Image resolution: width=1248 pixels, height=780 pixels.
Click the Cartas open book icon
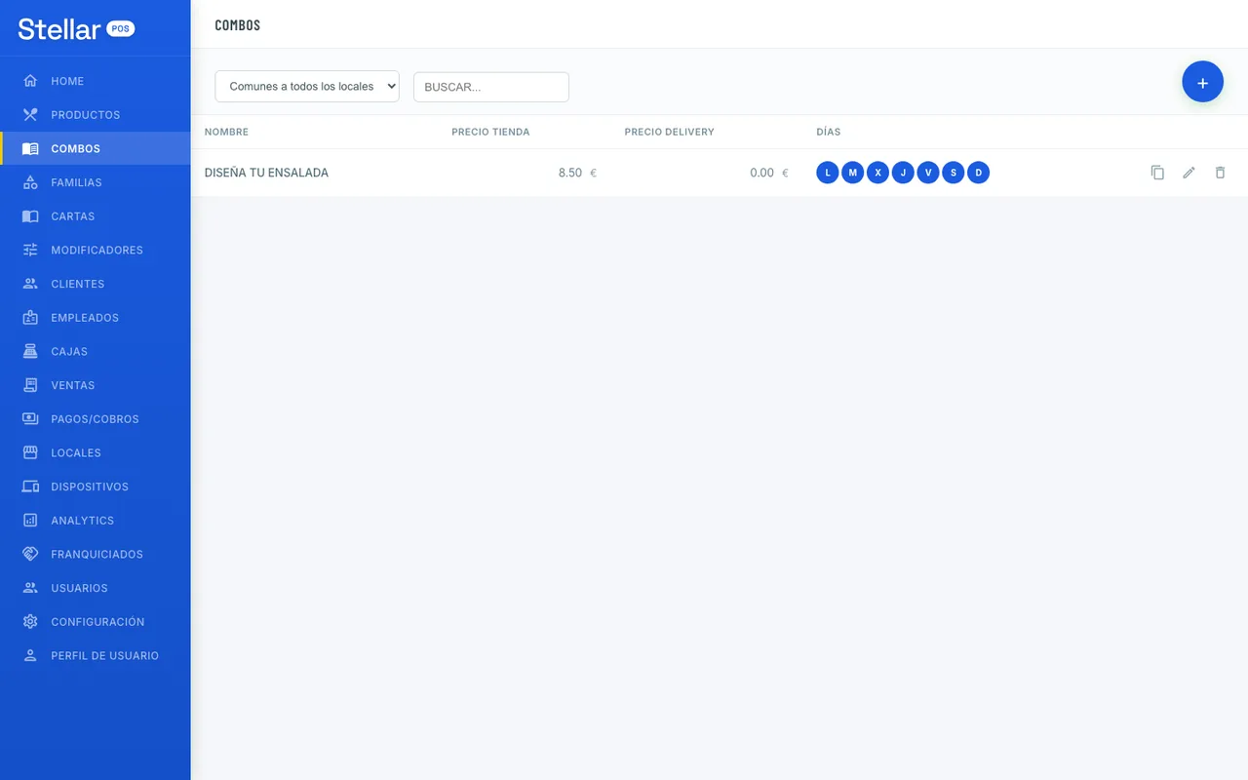coord(30,216)
